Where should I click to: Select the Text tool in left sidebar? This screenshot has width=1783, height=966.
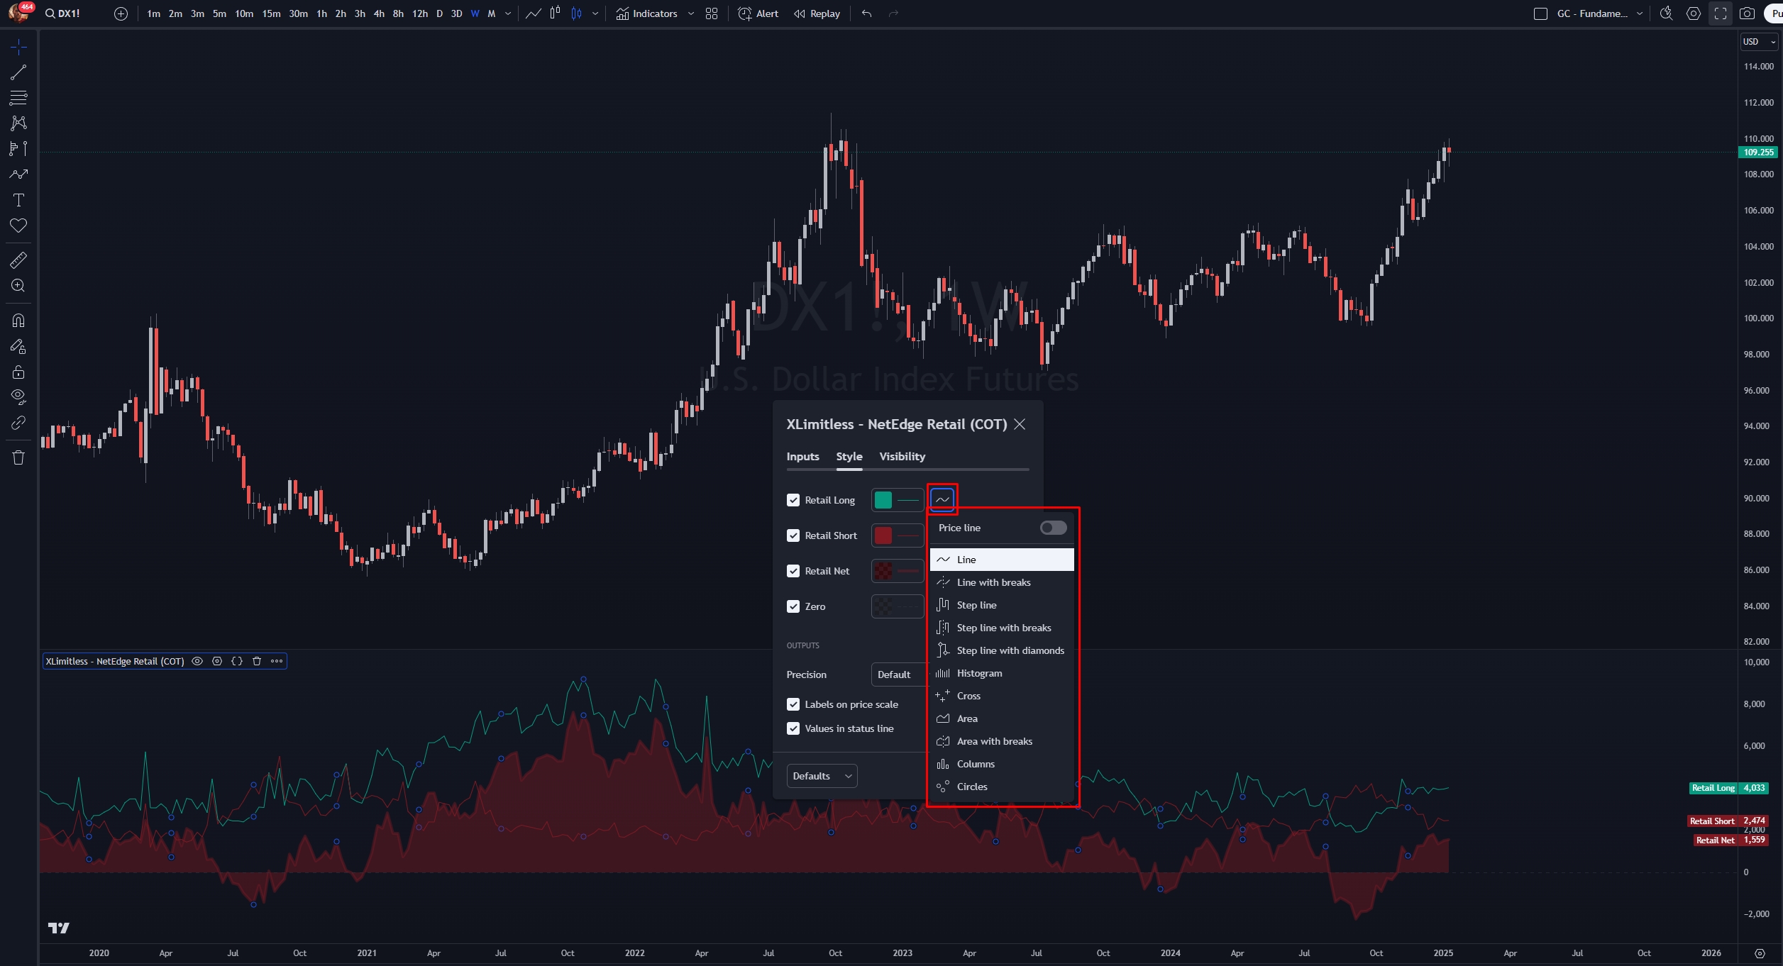tap(18, 200)
